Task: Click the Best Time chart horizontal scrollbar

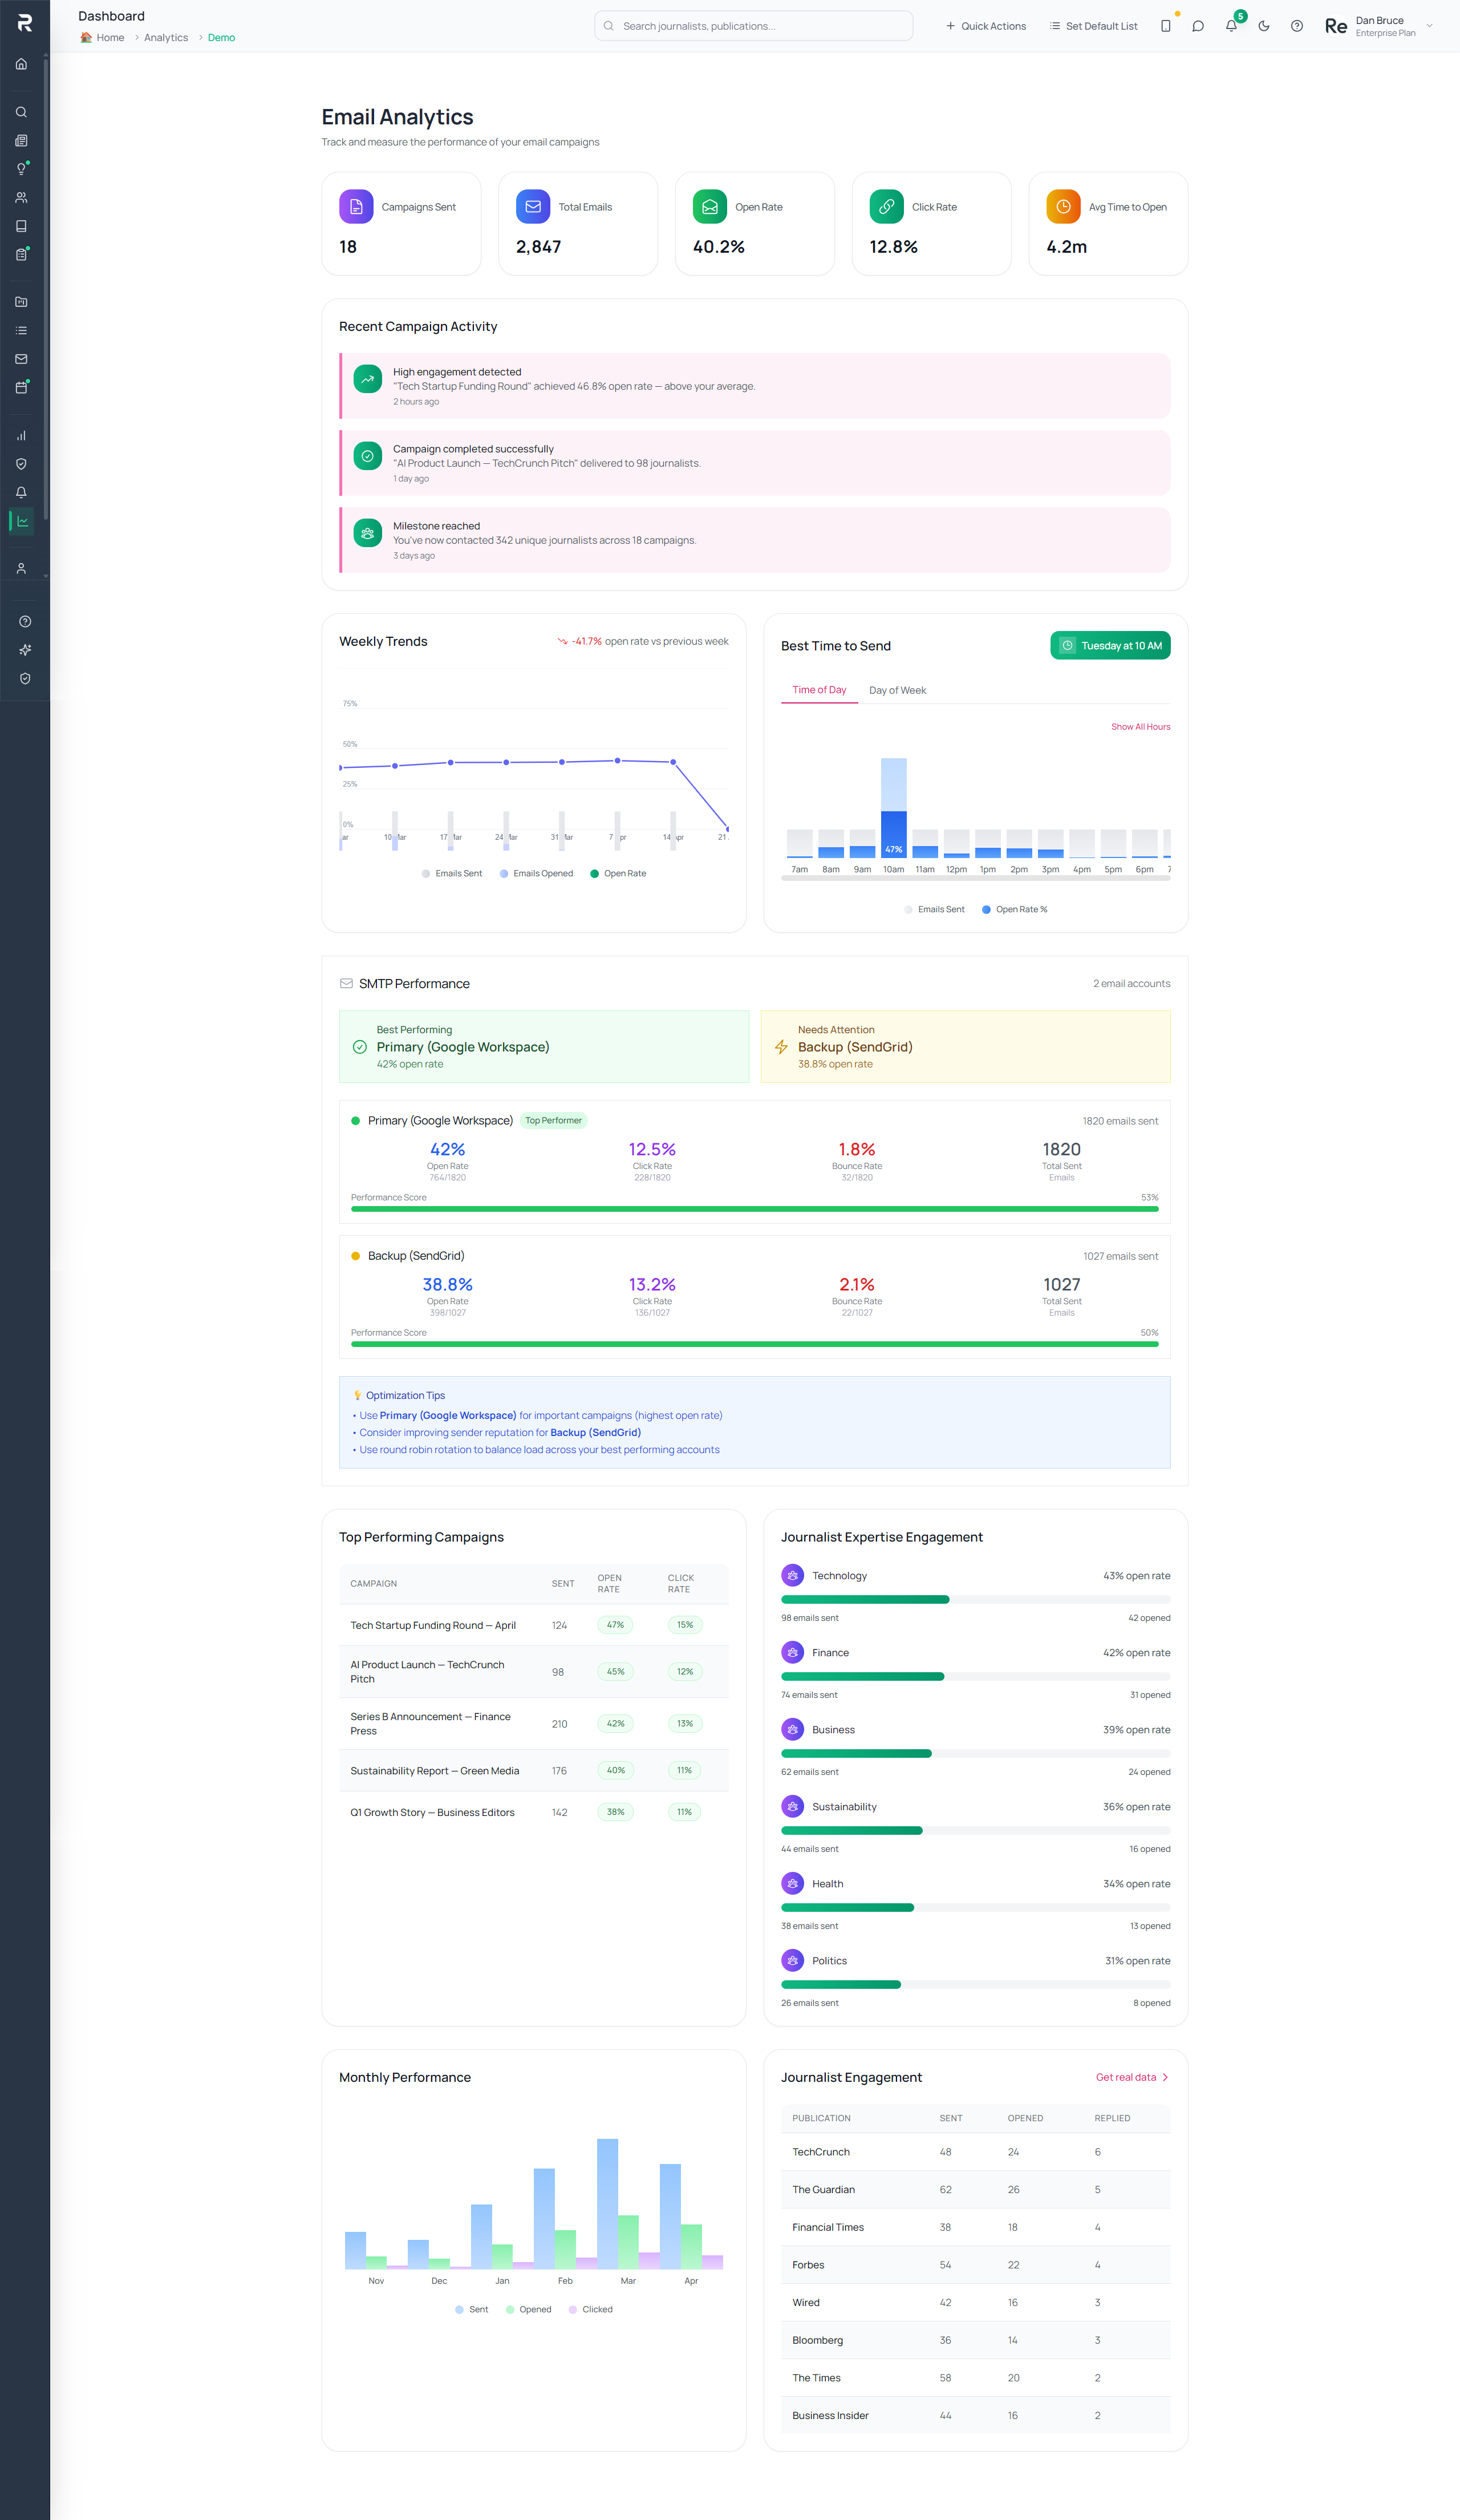Action: pos(975,879)
